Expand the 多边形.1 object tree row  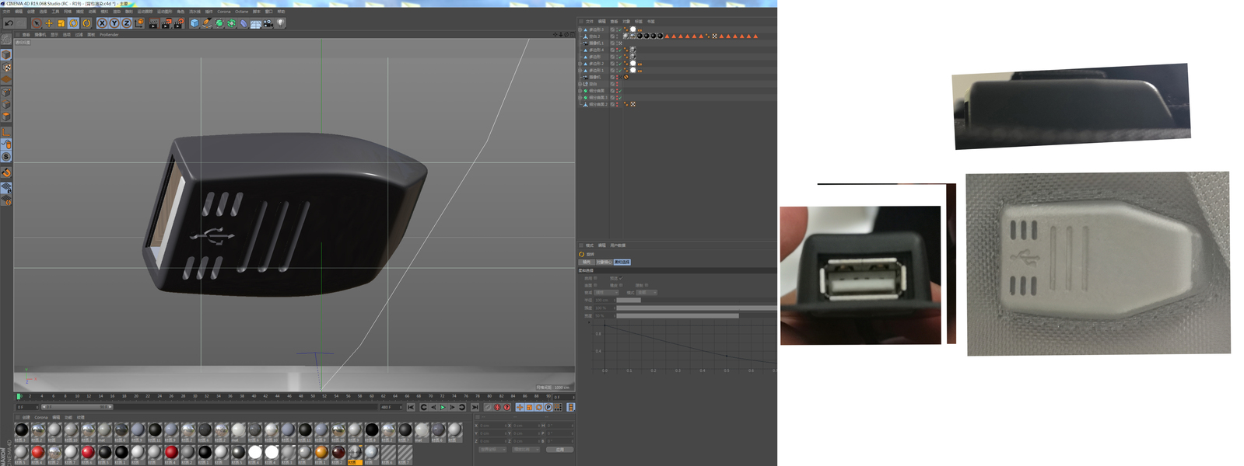click(580, 71)
